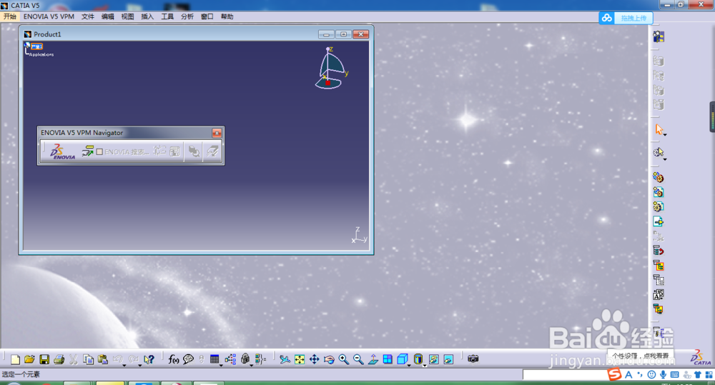Viewport: 715px width, 385px height.
Task: Undo the last action
Action: tap(117, 359)
